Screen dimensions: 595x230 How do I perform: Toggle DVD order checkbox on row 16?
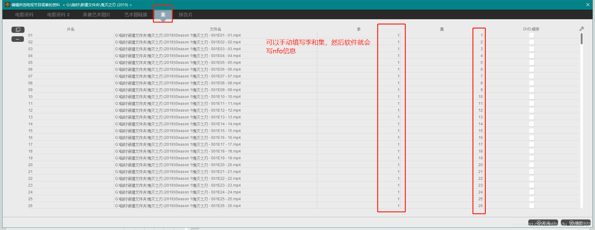(532, 138)
